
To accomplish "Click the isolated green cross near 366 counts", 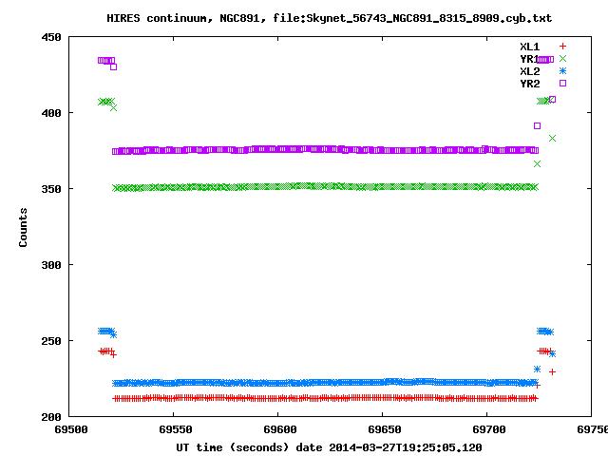I will (x=537, y=164).
